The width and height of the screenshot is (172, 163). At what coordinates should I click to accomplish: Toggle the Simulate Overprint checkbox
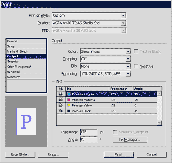coord(115,132)
